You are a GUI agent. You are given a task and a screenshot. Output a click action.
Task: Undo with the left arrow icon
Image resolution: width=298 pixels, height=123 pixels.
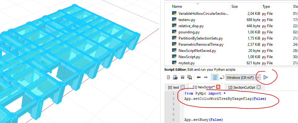point(199,78)
